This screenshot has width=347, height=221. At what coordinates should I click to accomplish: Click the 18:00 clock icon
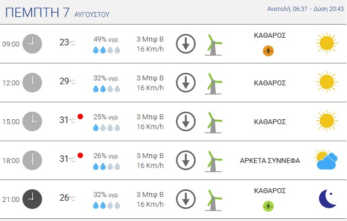[32, 160]
